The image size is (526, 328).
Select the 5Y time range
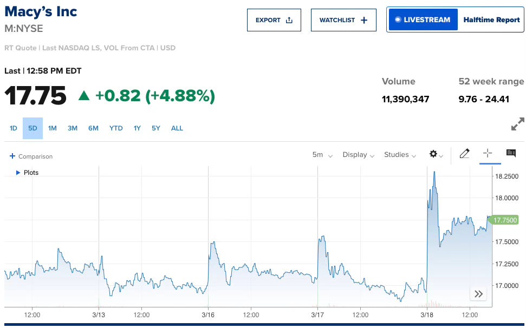pyautogui.click(x=156, y=128)
